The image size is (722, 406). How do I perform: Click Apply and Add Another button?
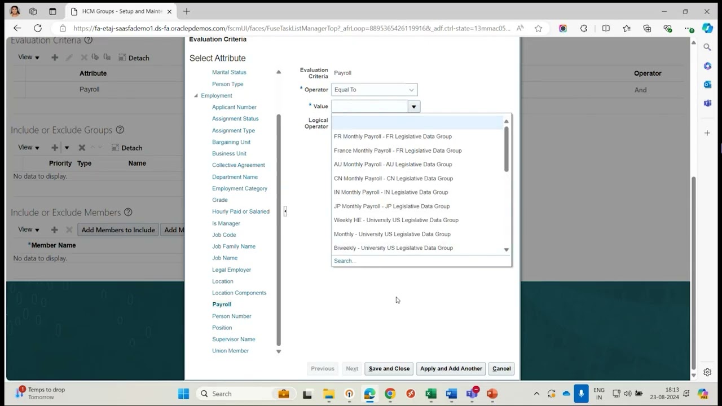click(x=451, y=369)
